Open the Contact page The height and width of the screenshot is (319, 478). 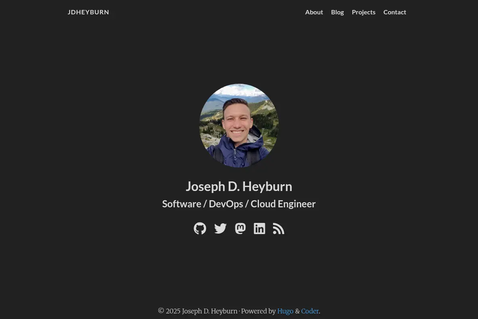click(x=395, y=12)
